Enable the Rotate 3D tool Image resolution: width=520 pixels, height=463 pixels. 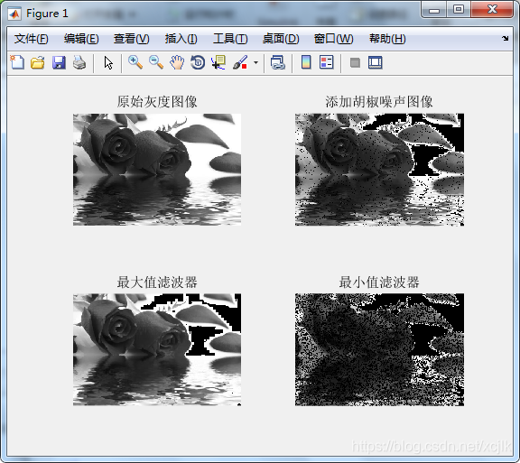pos(198,62)
